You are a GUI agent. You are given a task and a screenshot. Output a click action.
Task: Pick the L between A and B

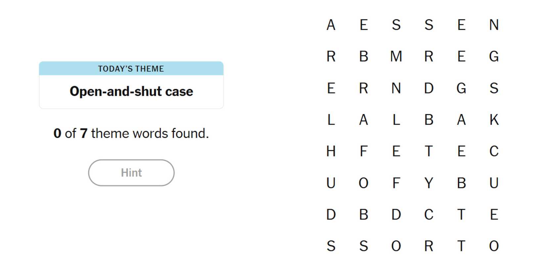click(x=396, y=120)
